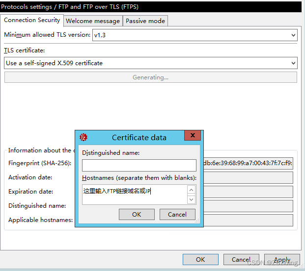The width and height of the screenshot is (305, 271).
Task: Click the Generating... button
Action: (150, 77)
